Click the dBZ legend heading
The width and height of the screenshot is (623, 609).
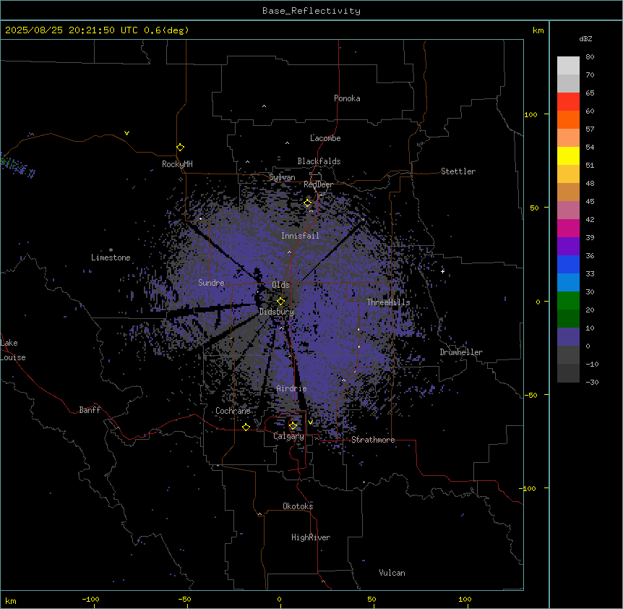coord(585,38)
